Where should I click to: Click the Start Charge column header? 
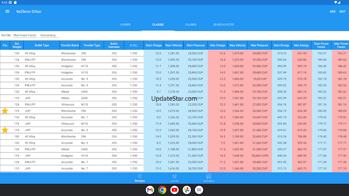pos(154,45)
